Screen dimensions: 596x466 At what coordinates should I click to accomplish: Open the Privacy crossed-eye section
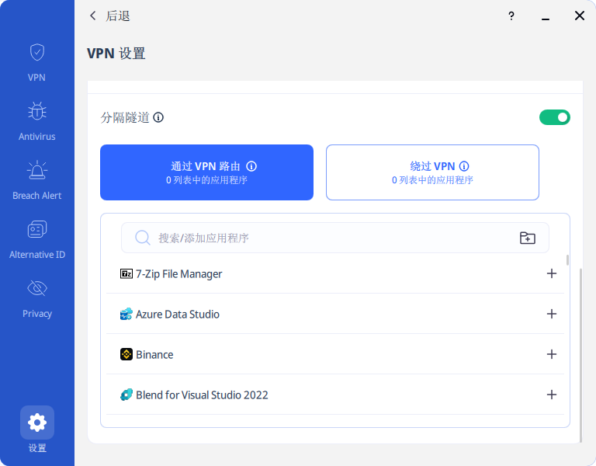(37, 298)
